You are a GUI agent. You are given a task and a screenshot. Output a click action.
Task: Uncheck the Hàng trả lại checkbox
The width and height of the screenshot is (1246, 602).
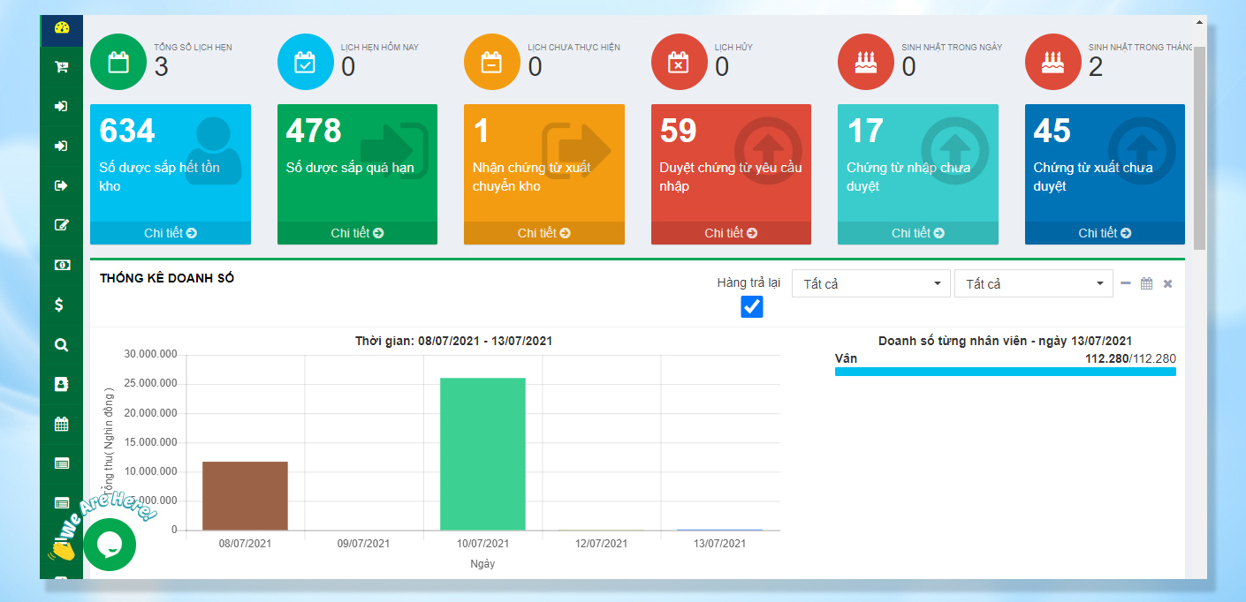point(751,306)
